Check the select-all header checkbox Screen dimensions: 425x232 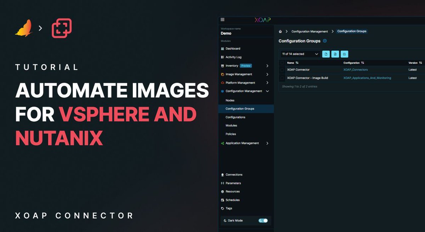point(282,63)
